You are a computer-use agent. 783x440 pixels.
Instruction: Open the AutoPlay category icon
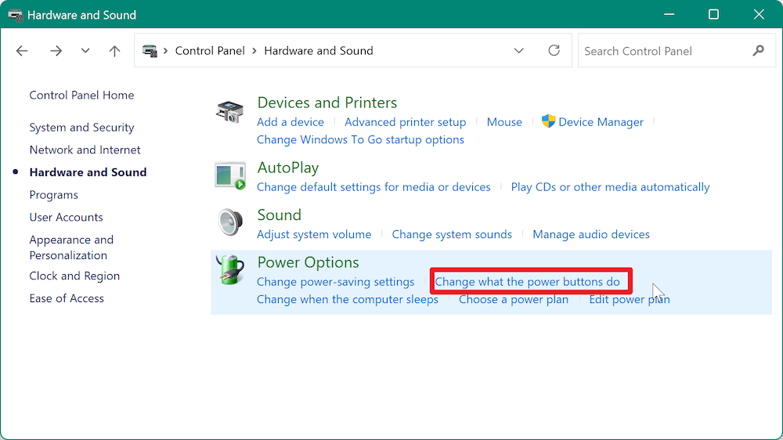(230, 175)
